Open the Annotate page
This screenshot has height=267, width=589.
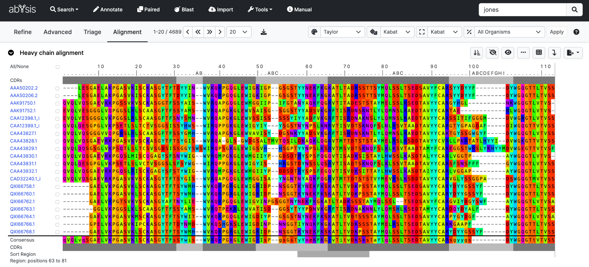click(x=108, y=9)
